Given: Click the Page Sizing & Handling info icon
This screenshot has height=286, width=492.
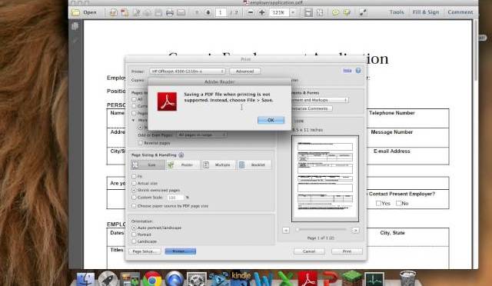Looking at the screenshot, I should 181,155.
